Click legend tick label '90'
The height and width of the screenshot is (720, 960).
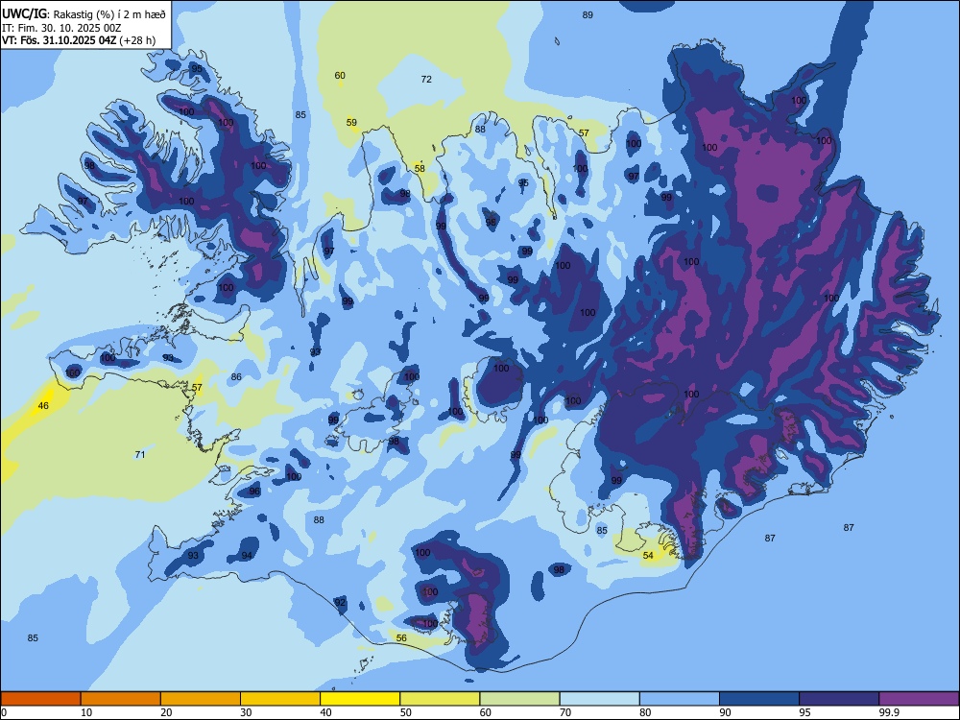726,712
